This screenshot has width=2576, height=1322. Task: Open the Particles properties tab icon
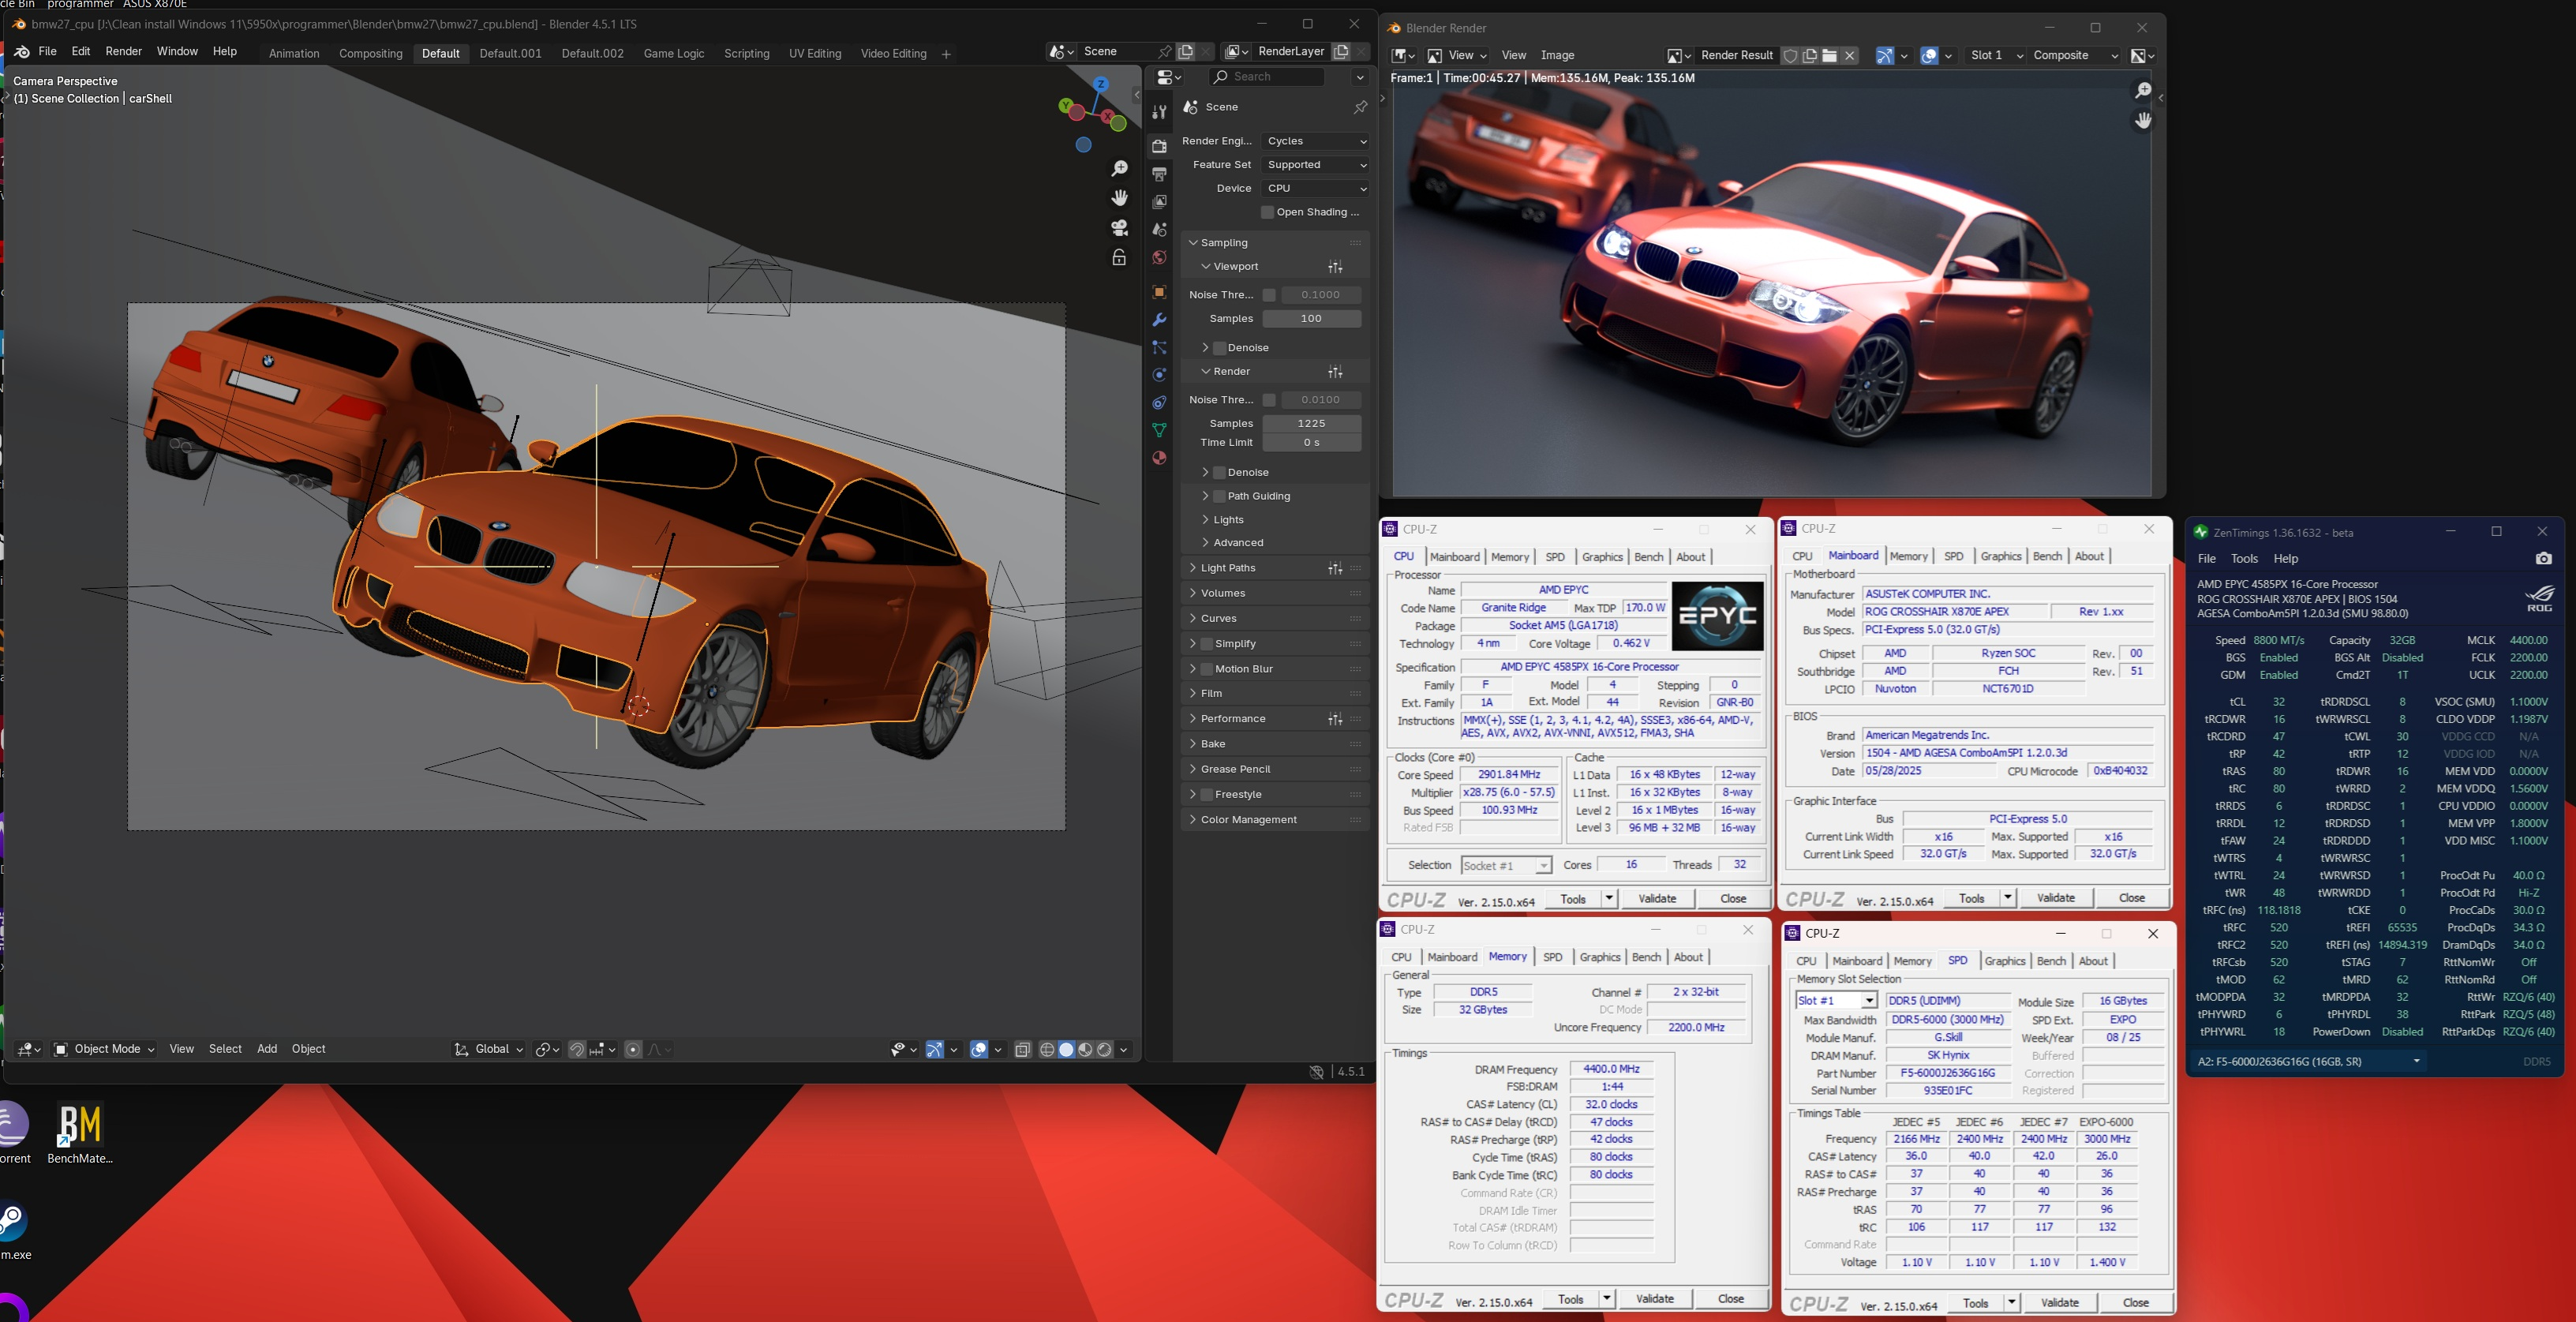pos(1159,348)
